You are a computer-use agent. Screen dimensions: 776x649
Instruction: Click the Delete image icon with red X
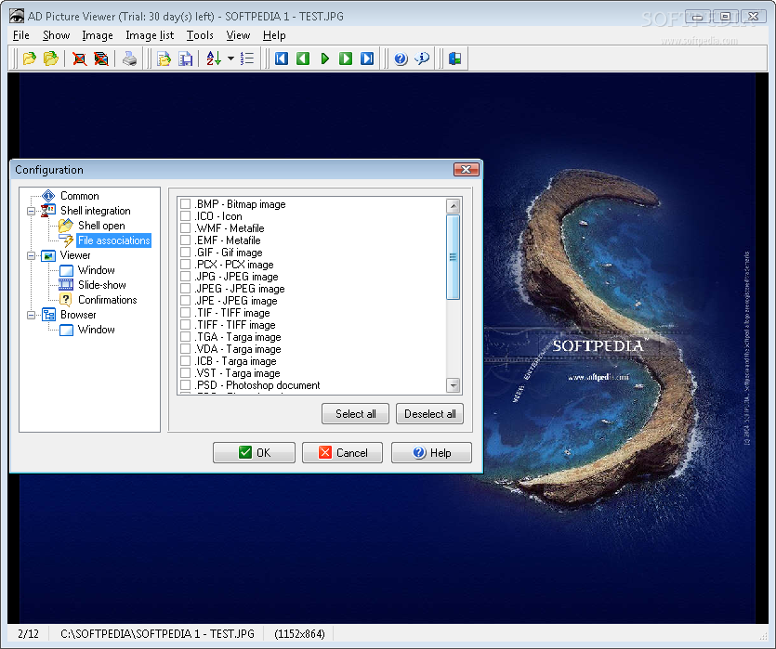[x=79, y=58]
